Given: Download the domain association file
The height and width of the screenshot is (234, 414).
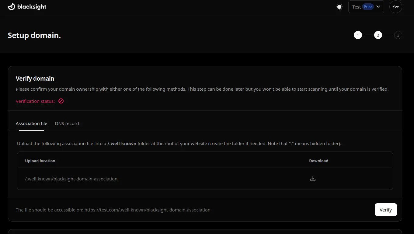Looking at the screenshot, I should click(313, 179).
